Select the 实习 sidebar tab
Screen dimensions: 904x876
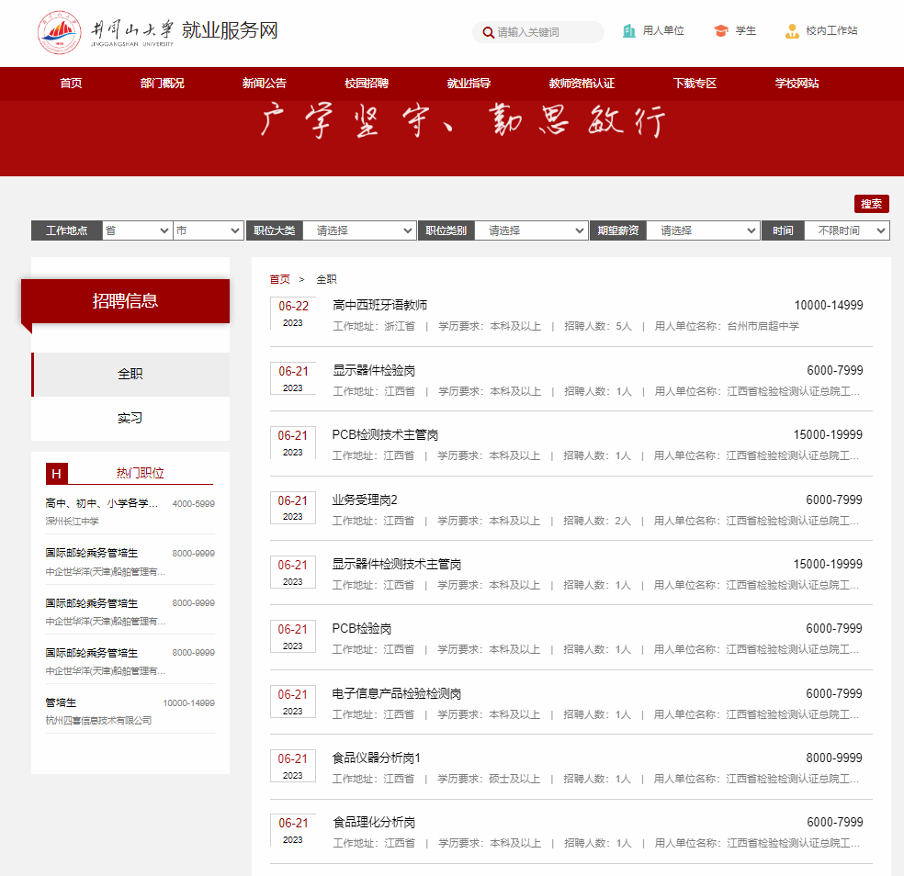[130, 418]
